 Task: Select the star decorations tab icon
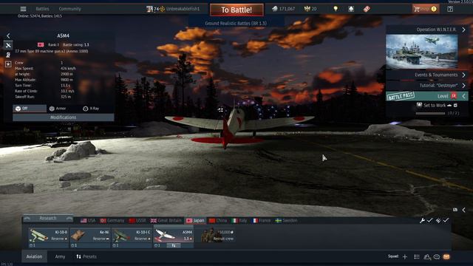click(8, 64)
